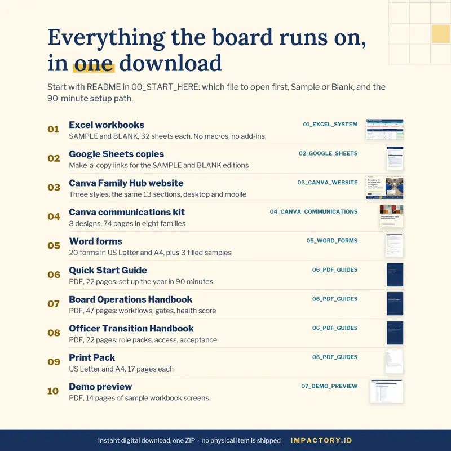Click the "Canva Family Hub website" title
This screenshot has height=451, width=451.
[x=126, y=183]
